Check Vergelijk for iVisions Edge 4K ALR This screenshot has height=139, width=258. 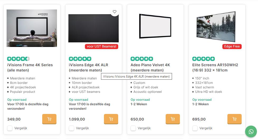(x=71, y=128)
